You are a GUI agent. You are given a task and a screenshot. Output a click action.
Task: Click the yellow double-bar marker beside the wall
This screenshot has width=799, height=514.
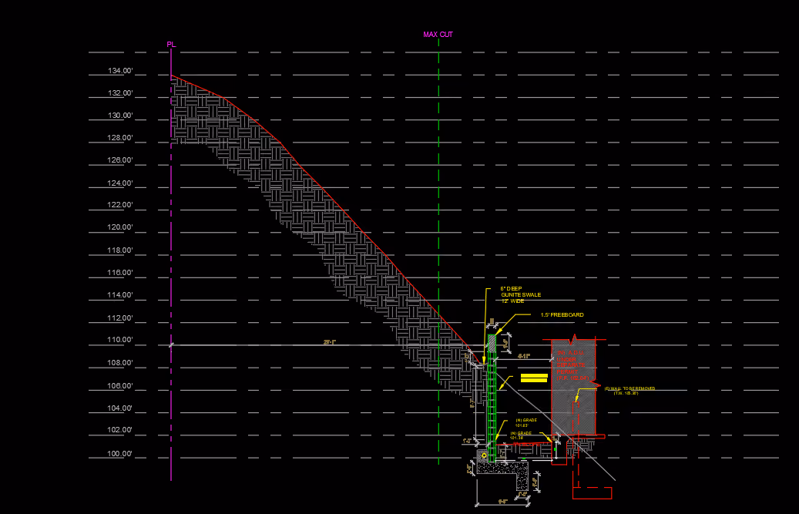pos(534,378)
